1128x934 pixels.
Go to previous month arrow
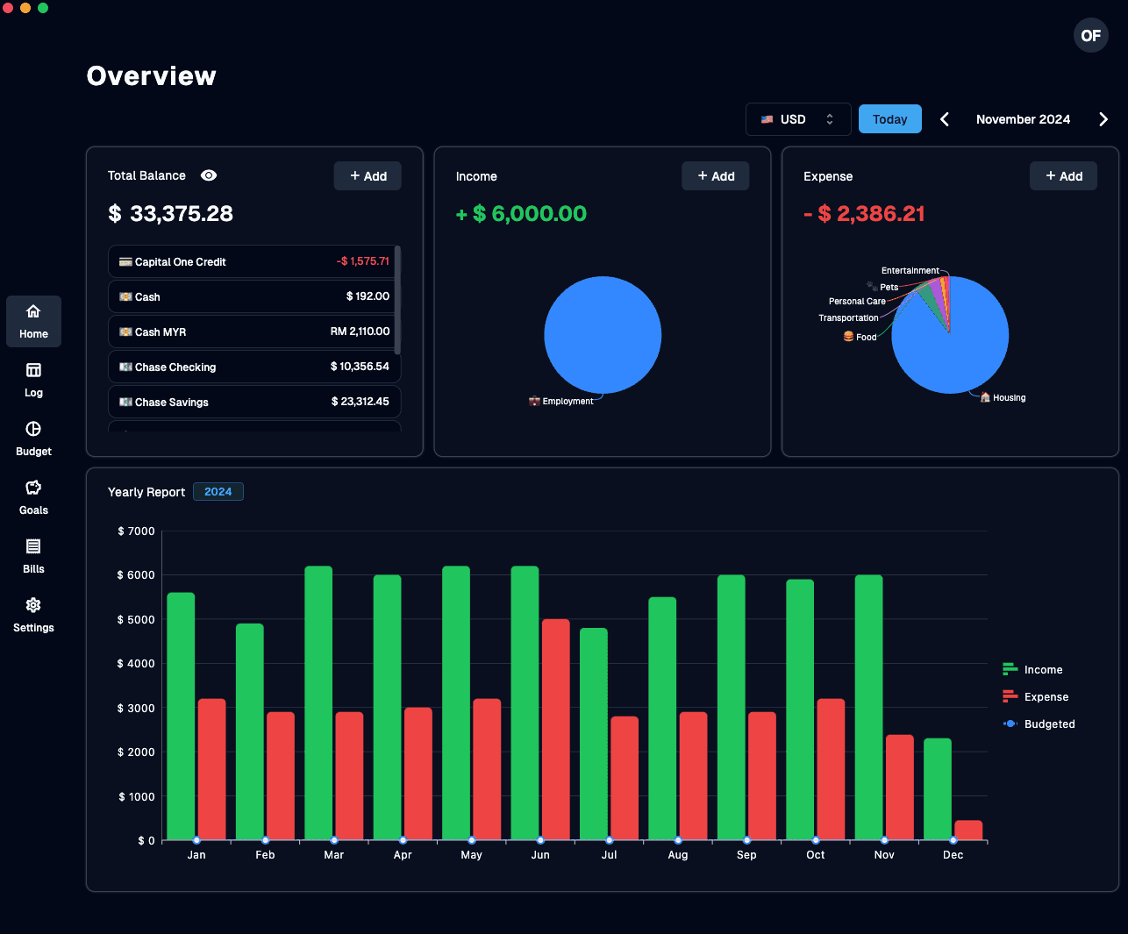click(945, 119)
